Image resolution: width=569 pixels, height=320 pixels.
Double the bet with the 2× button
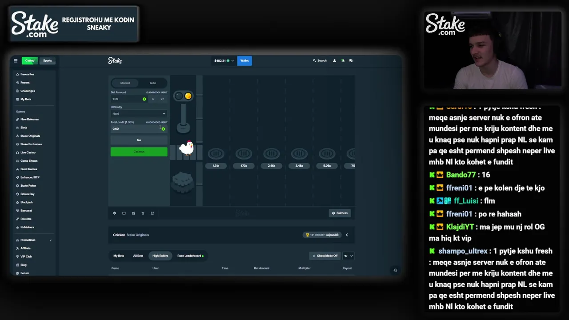[x=162, y=99]
